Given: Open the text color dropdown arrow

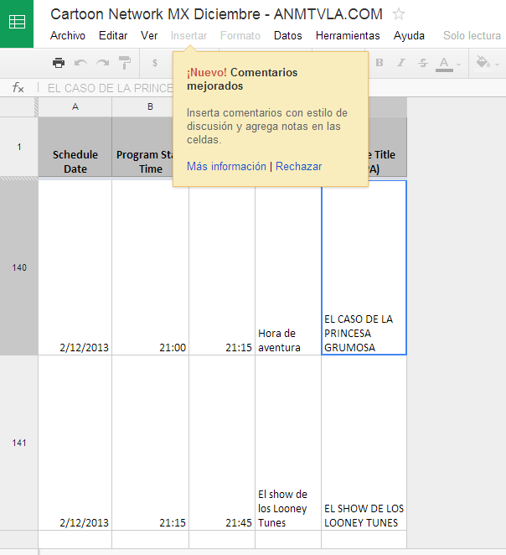Looking at the screenshot, I should (x=458, y=65).
